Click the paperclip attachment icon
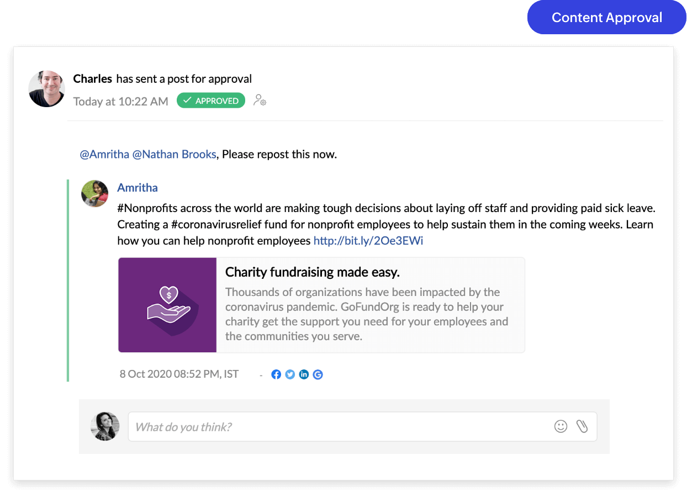The image size is (687, 497). click(x=582, y=426)
